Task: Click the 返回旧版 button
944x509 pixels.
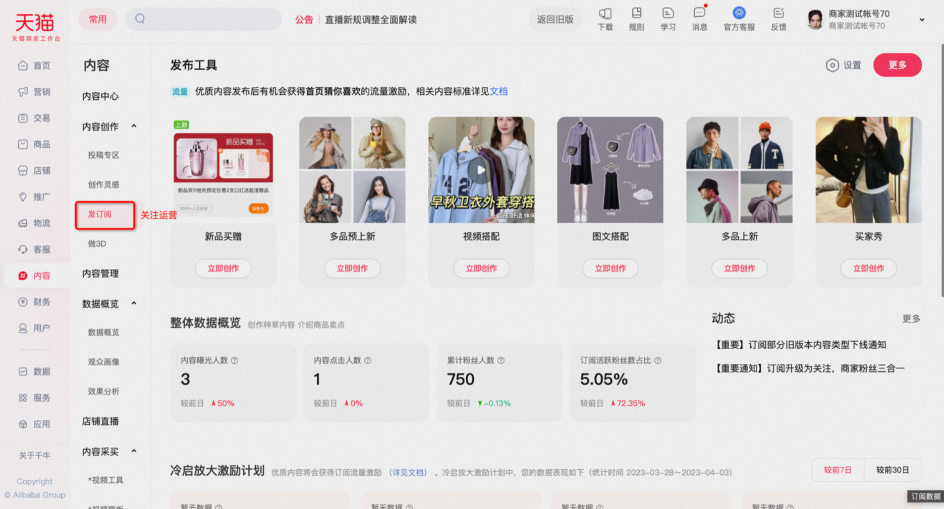Action: (555, 19)
